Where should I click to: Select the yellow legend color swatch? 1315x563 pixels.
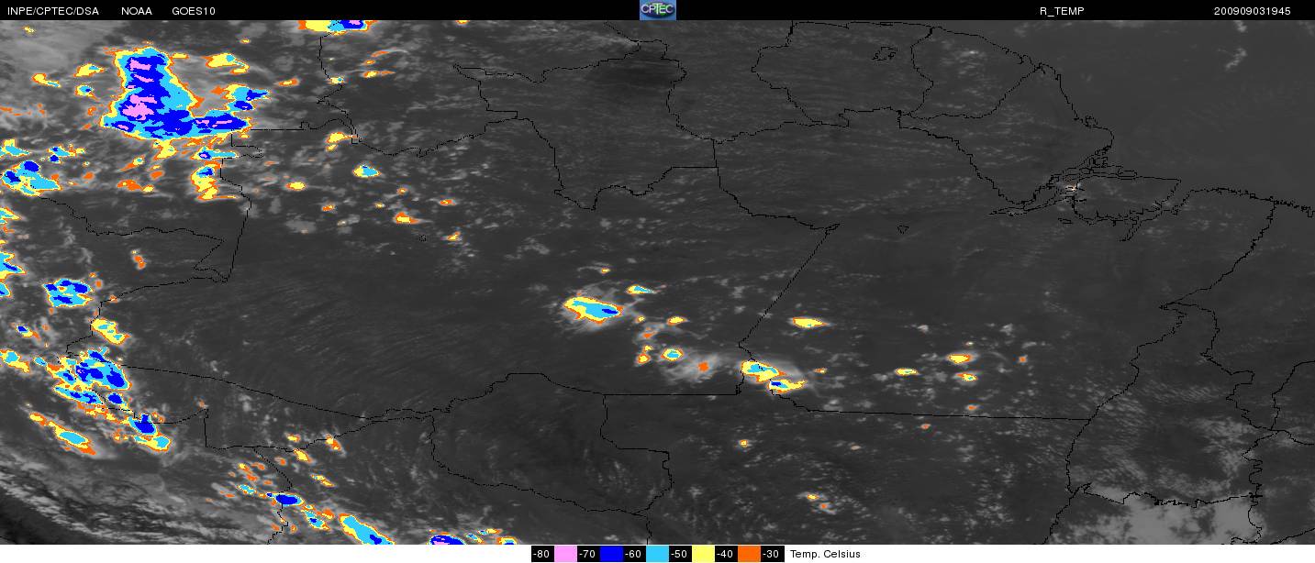(x=703, y=554)
